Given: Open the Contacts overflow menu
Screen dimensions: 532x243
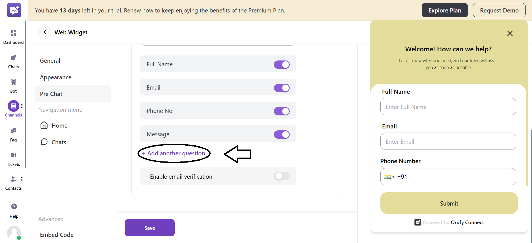Looking at the screenshot, I should click(x=22, y=179).
